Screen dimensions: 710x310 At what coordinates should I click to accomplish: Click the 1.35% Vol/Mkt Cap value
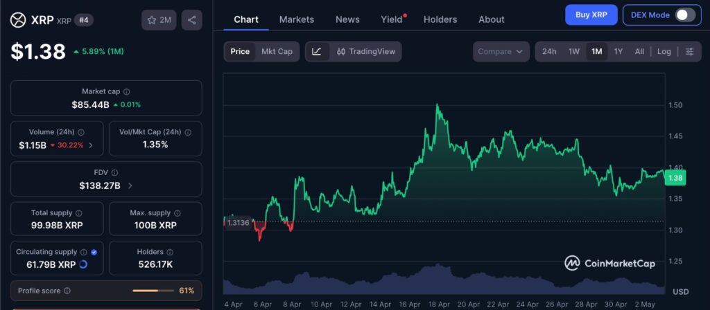pos(155,145)
